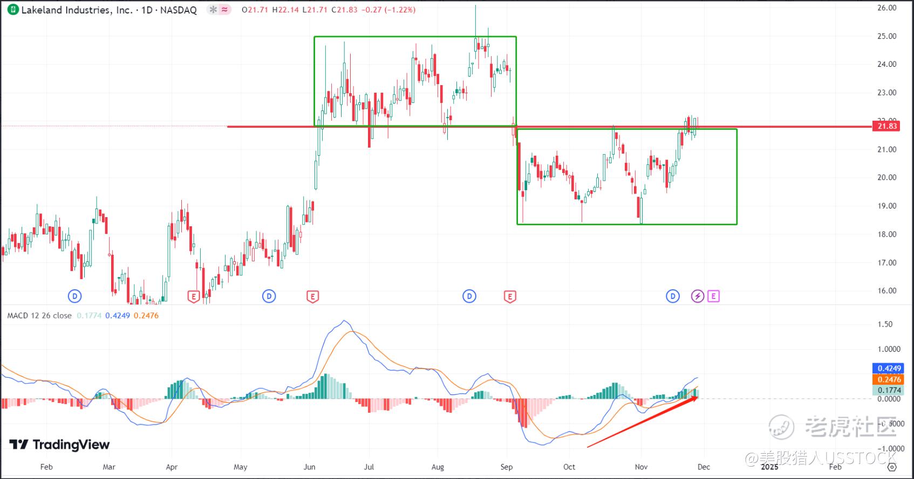Open the early June earnings E marker
The image size is (914, 479).
click(x=312, y=296)
